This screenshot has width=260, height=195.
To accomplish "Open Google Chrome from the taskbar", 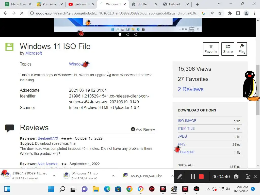I will tap(129, 189).
